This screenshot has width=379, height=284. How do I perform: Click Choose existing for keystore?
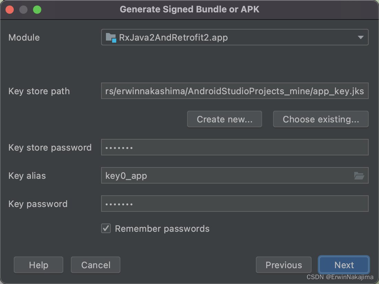coord(321,119)
